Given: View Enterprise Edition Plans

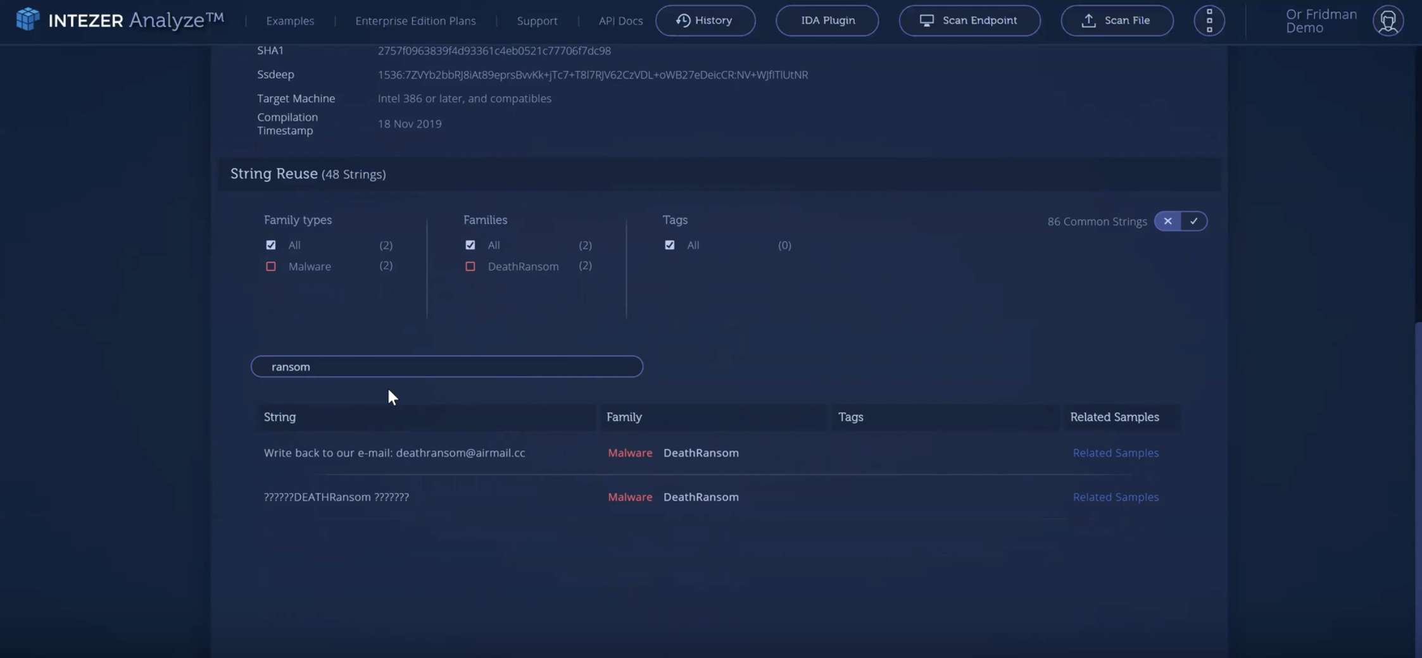Looking at the screenshot, I should pyautogui.click(x=415, y=20).
